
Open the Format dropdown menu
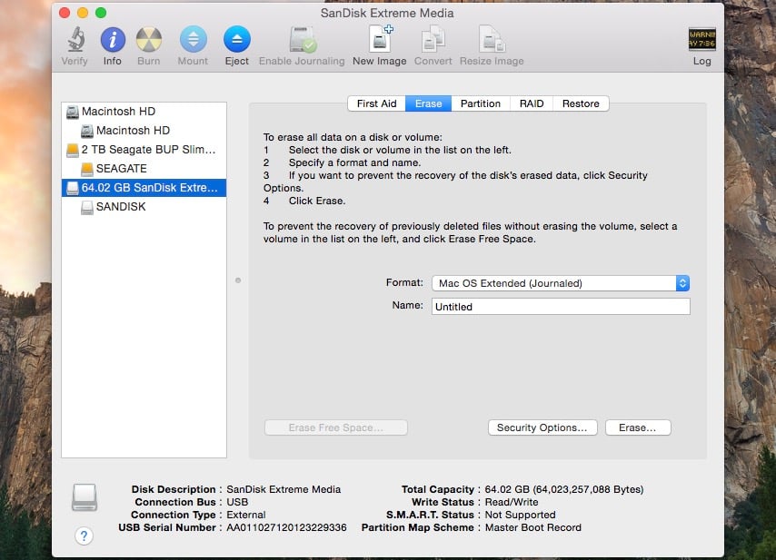[x=560, y=283]
